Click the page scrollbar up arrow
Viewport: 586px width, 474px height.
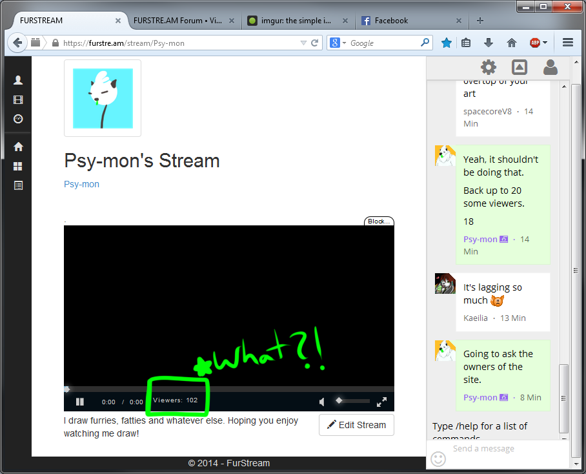pyautogui.click(x=576, y=62)
